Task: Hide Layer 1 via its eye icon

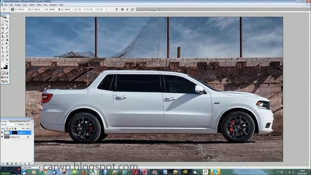Action: tap(2, 133)
